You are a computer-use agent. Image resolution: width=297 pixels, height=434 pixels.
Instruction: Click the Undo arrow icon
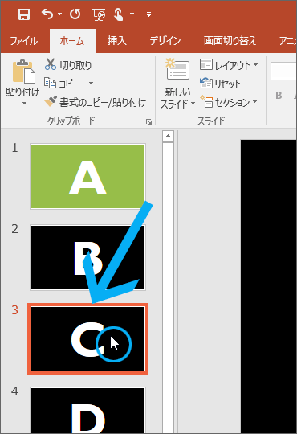[47, 14]
